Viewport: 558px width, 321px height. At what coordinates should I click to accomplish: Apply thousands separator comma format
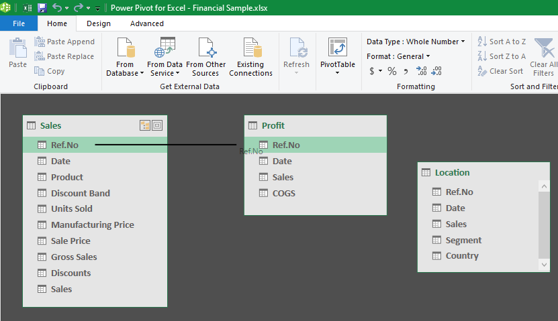(x=406, y=71)
